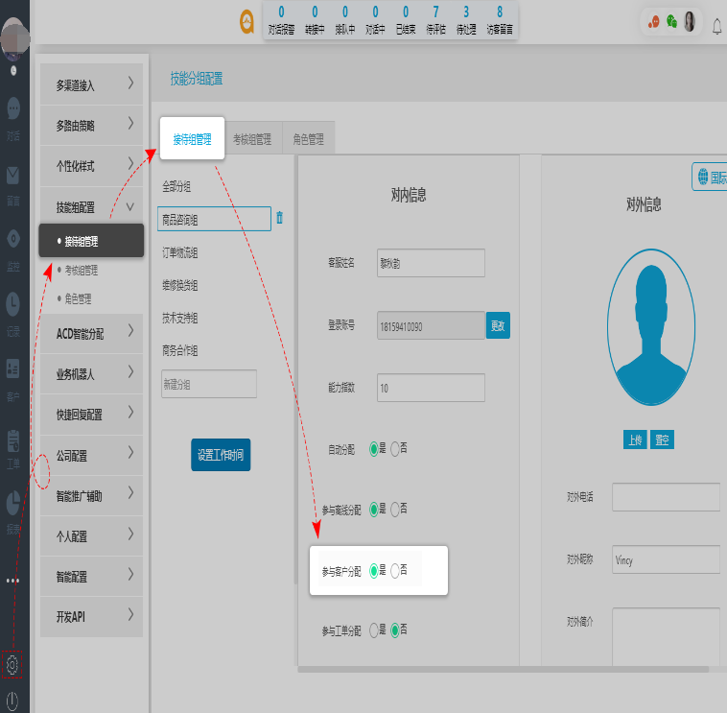The image size is (727, 713).
Task: Open the 客户 customer icon in sidebar
Action: (13, 368)
